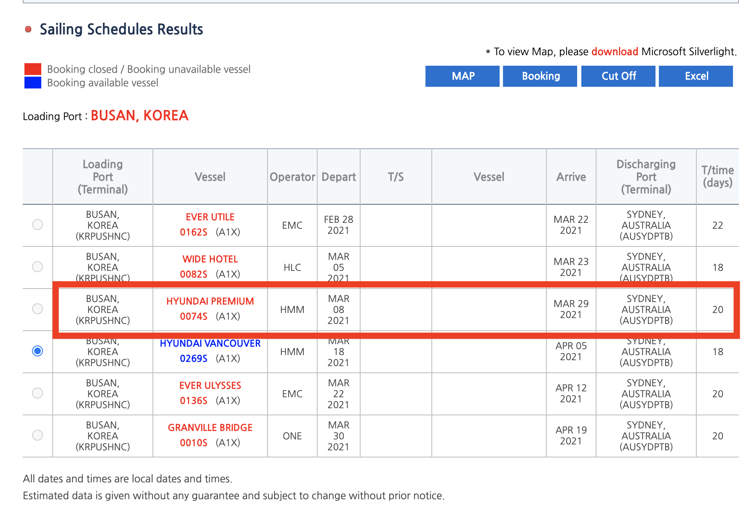Click the FEB 28 2021 departure cell
The width and height of the screenshot is (749, 519).
click(x=339, y=225)
